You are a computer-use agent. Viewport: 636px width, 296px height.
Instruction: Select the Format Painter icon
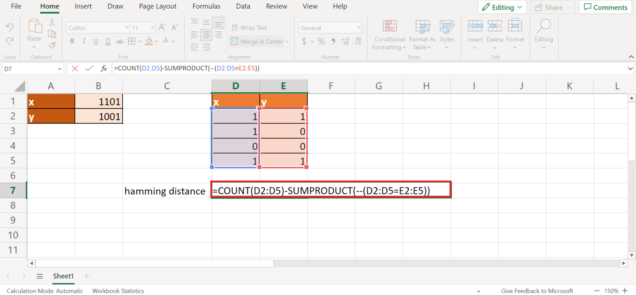click(x=52, y=45)
